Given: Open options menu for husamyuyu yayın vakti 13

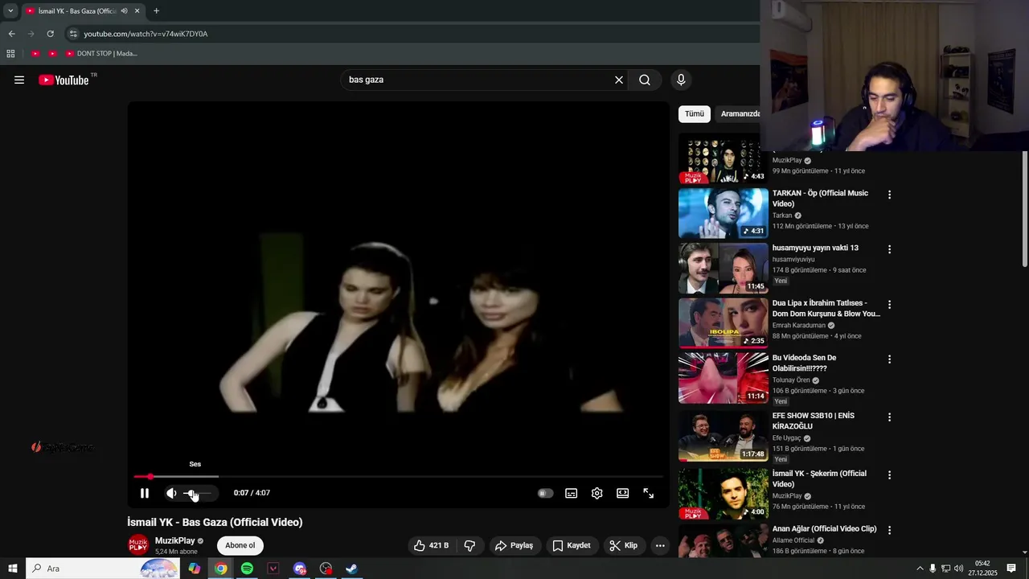Looking at the screenshot, I should [889, 249].
